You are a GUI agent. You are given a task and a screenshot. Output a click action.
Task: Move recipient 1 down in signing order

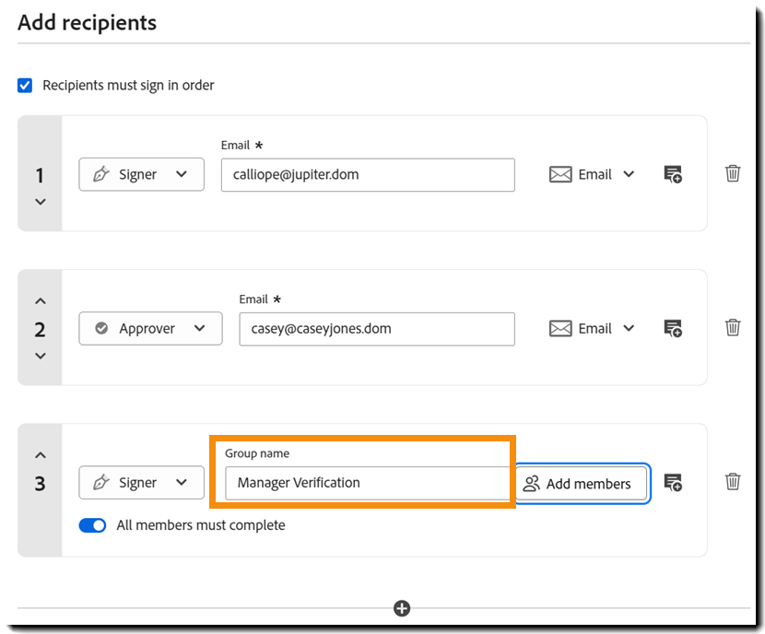(x=39, y=201)
